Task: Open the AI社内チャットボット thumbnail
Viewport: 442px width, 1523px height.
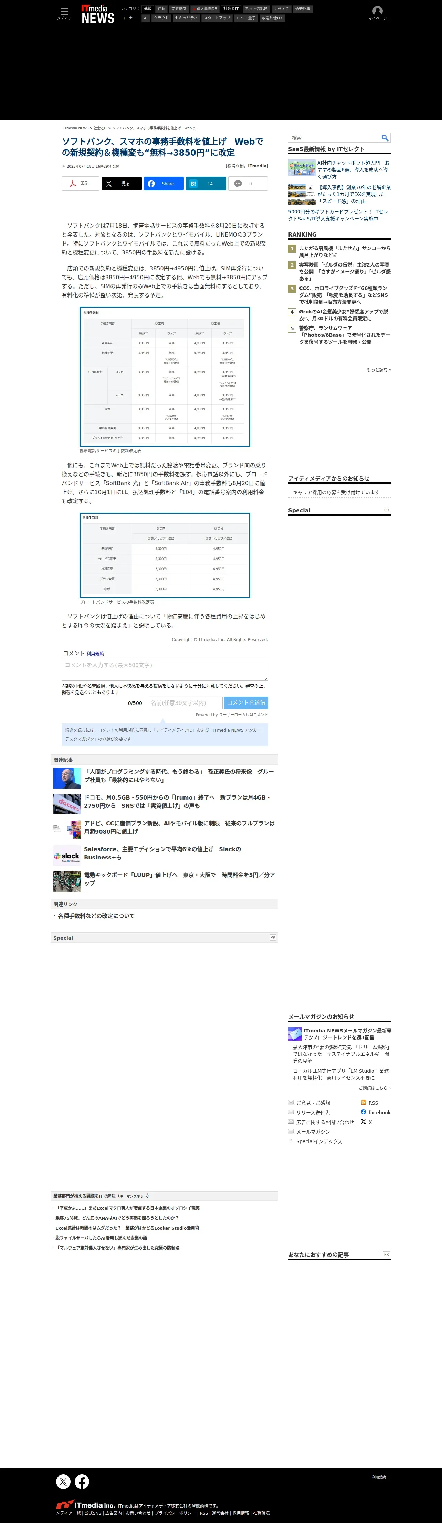Action: [301, 168]
